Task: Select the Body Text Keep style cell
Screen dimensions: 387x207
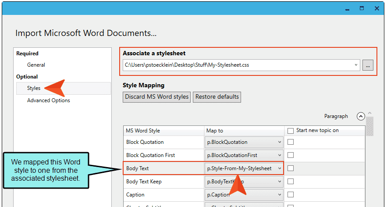Action: click(164, 182)
